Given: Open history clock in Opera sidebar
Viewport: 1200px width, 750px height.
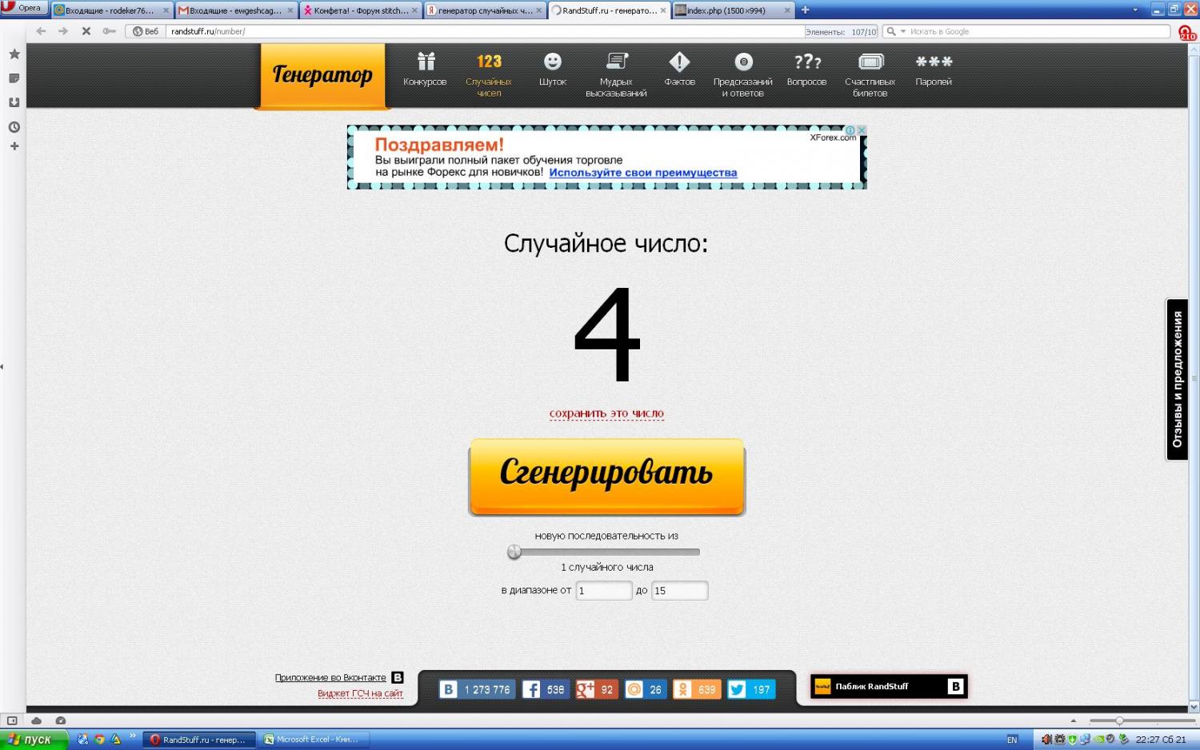Looking at the screenshot, I should pos(14,127).
